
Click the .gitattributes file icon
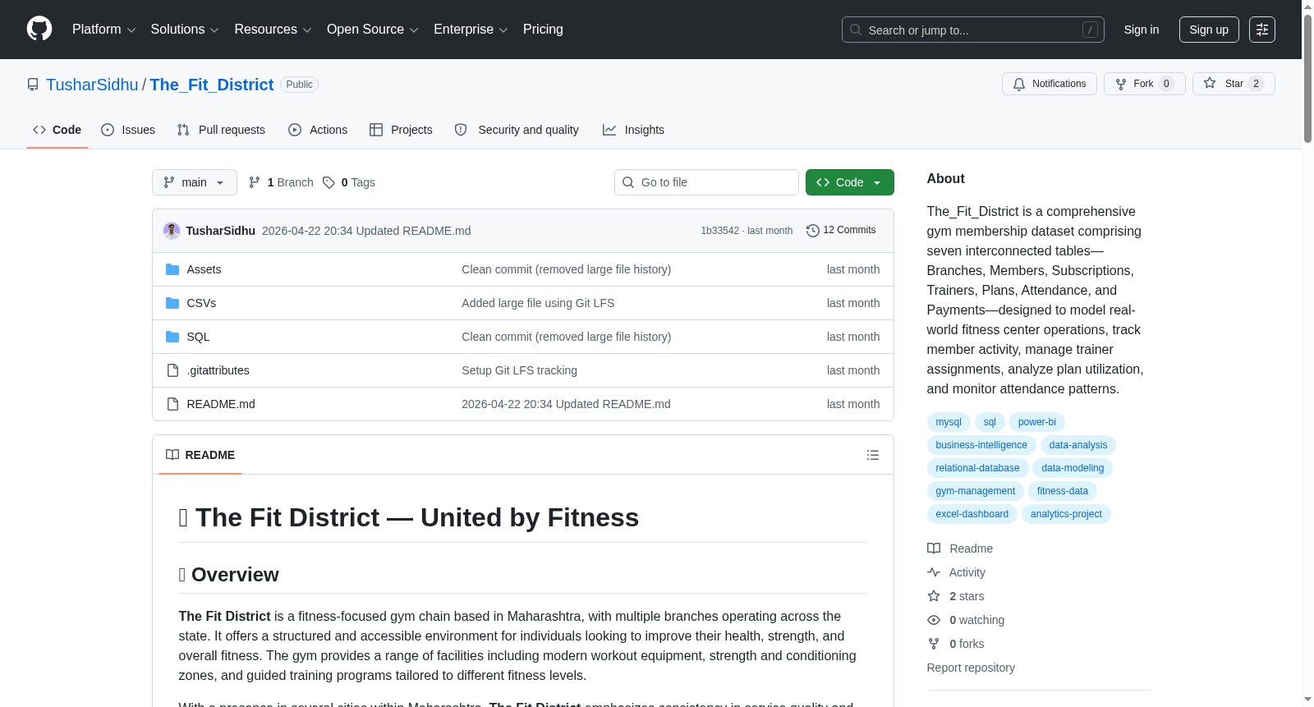pos(172,370)
